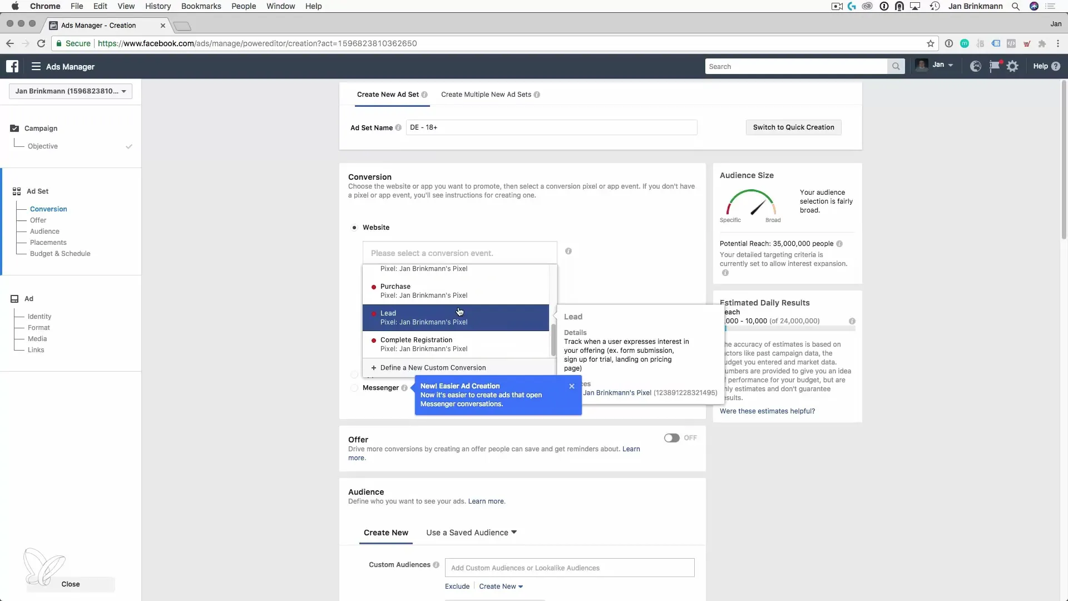Open the Ads Manager hamburger menu
Image resolution: width=1068 pixels, height=601 pixels.
point(36,66)
